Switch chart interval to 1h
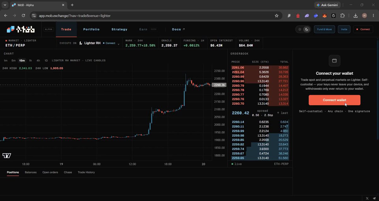Screen dimensions: 379x201 (x=30, y=60)
